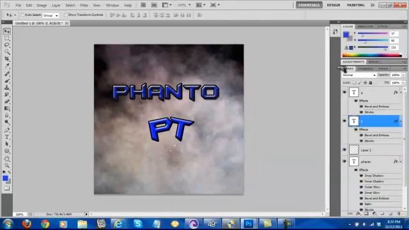409x230 pixels.
Task: Enable Show Transform Controls checkbox
Action: (65, 15)
